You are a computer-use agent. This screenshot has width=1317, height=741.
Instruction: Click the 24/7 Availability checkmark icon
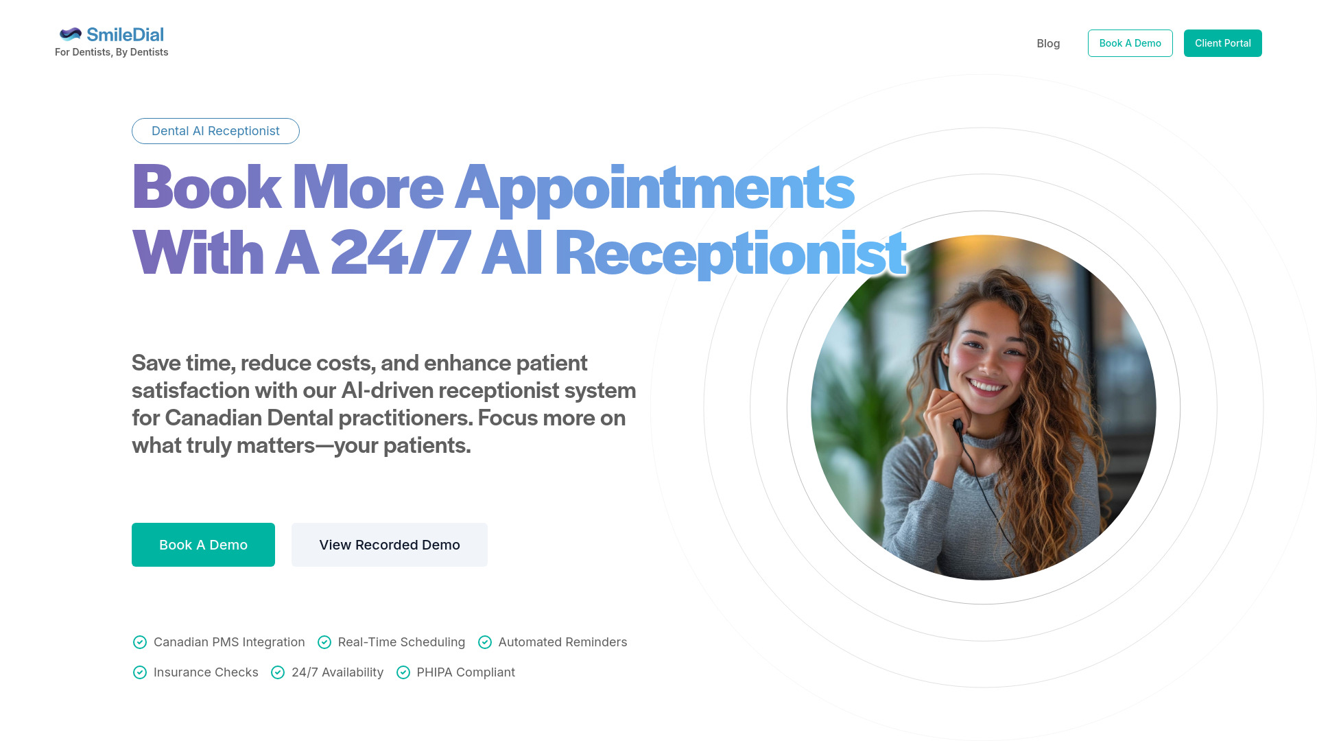point(278,672)
